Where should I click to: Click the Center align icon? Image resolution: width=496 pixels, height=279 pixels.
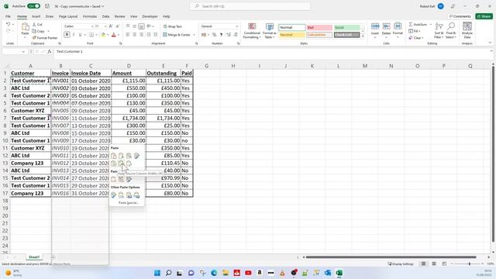pos(134,34)
